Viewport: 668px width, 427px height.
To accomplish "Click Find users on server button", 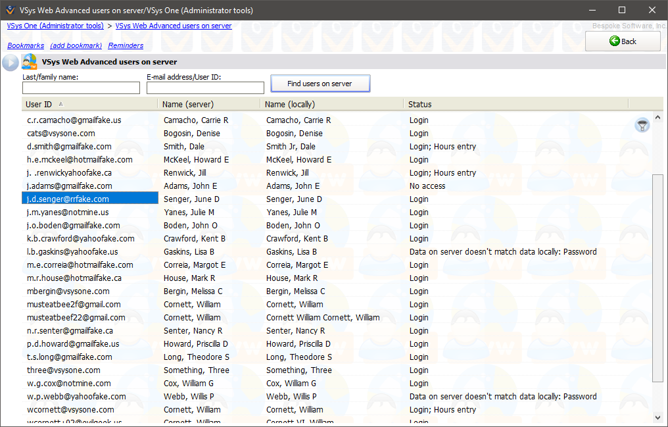I will click(320, 84).
